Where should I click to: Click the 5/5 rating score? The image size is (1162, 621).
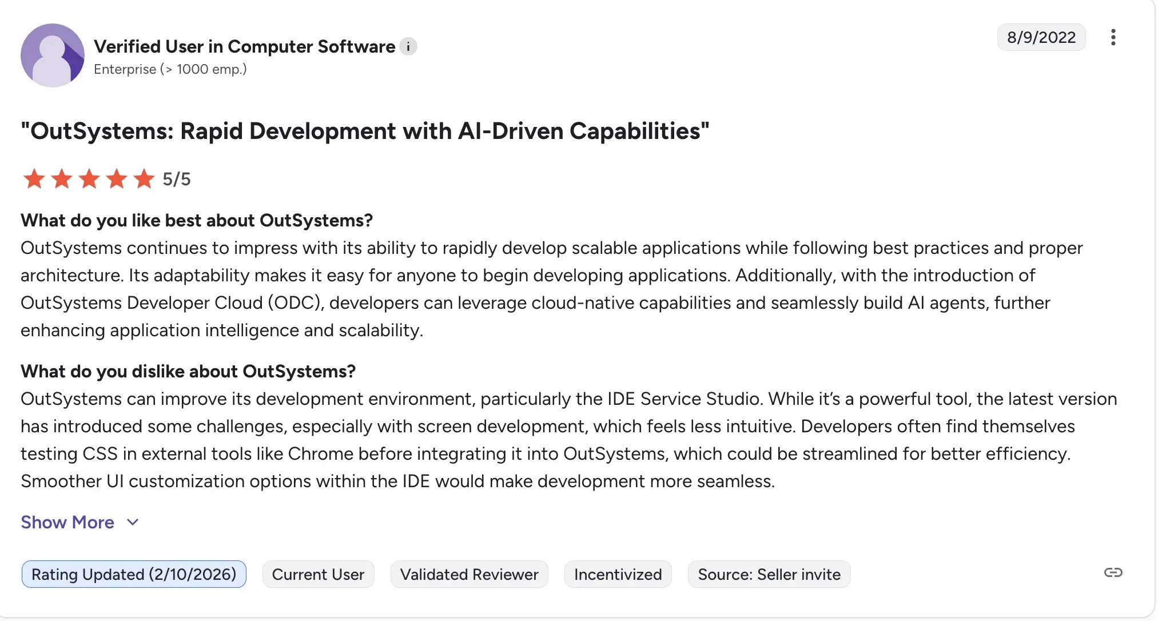point(176,178)
